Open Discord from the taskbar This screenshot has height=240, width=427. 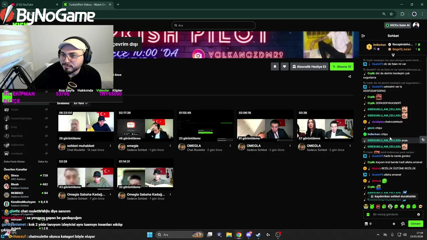click(x=249, y=235)
